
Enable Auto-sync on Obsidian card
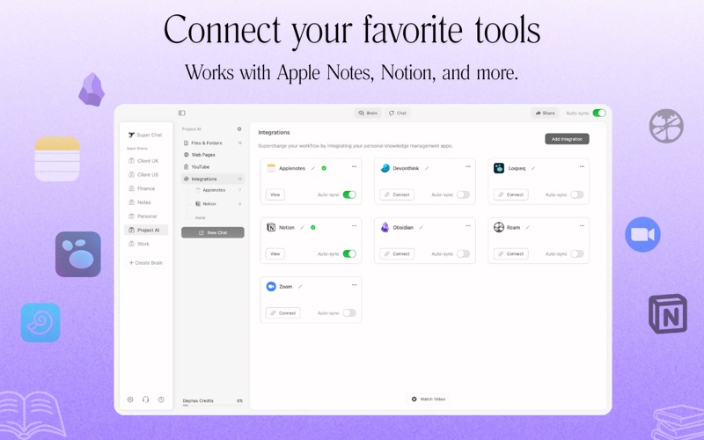click(x=464, y=253)
